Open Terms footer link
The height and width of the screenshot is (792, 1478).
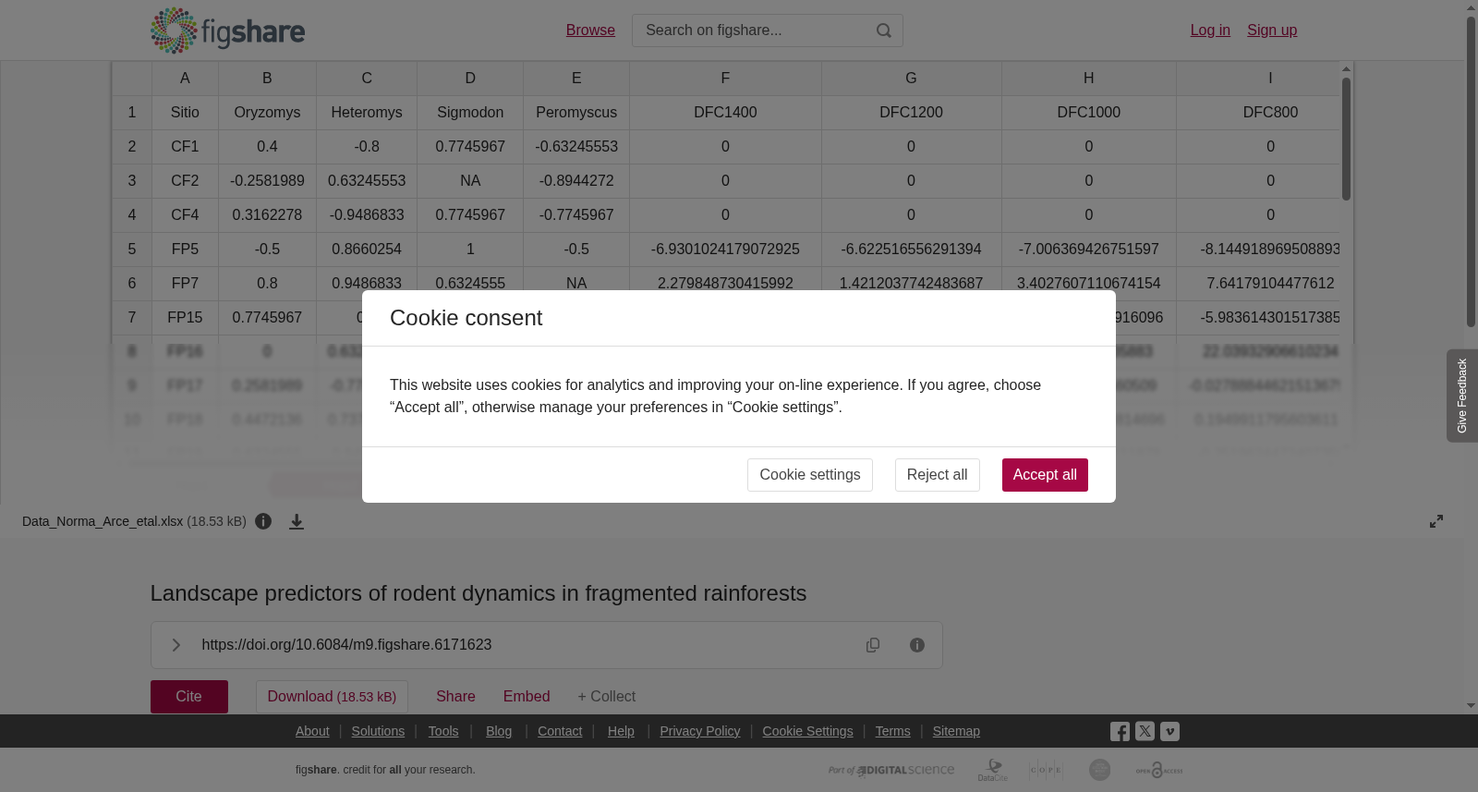click(x=892, y=731)
